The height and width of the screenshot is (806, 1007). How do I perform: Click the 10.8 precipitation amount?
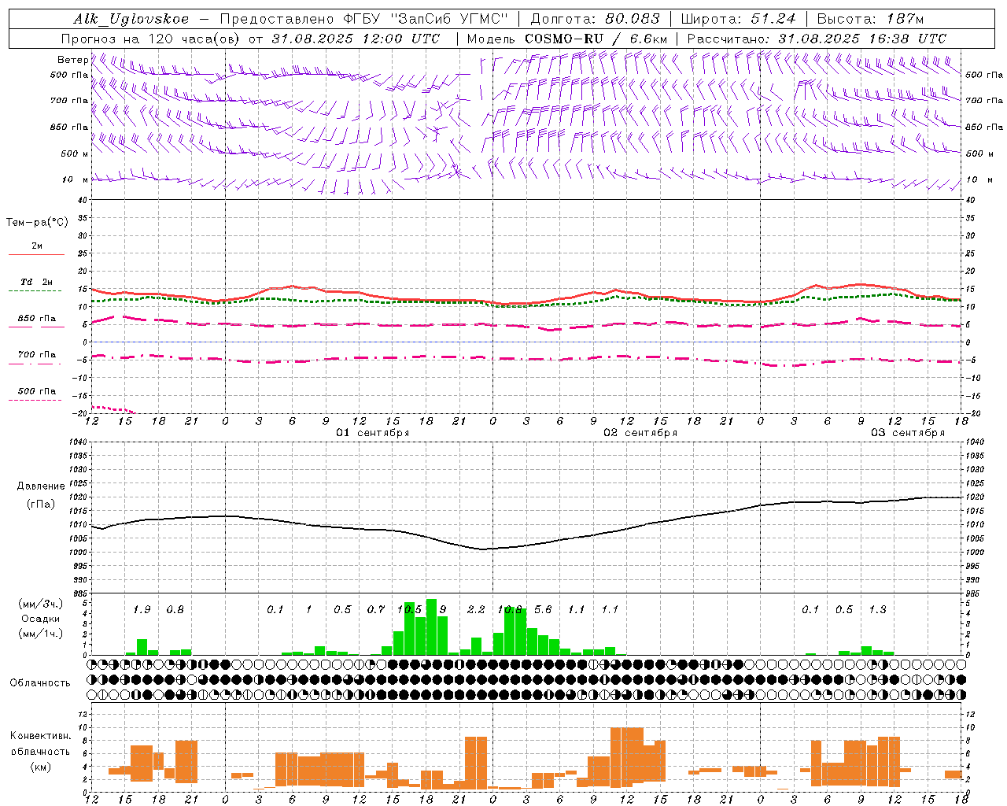click(510, 609)
